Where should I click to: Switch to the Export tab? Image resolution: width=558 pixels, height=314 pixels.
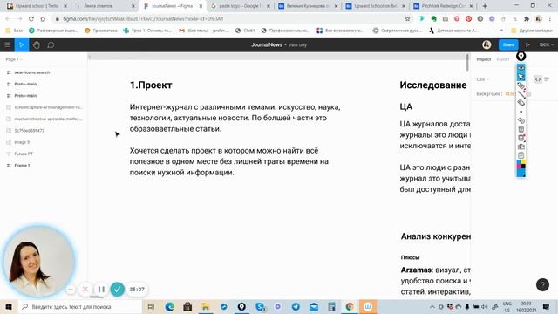(x=503, y=59)
